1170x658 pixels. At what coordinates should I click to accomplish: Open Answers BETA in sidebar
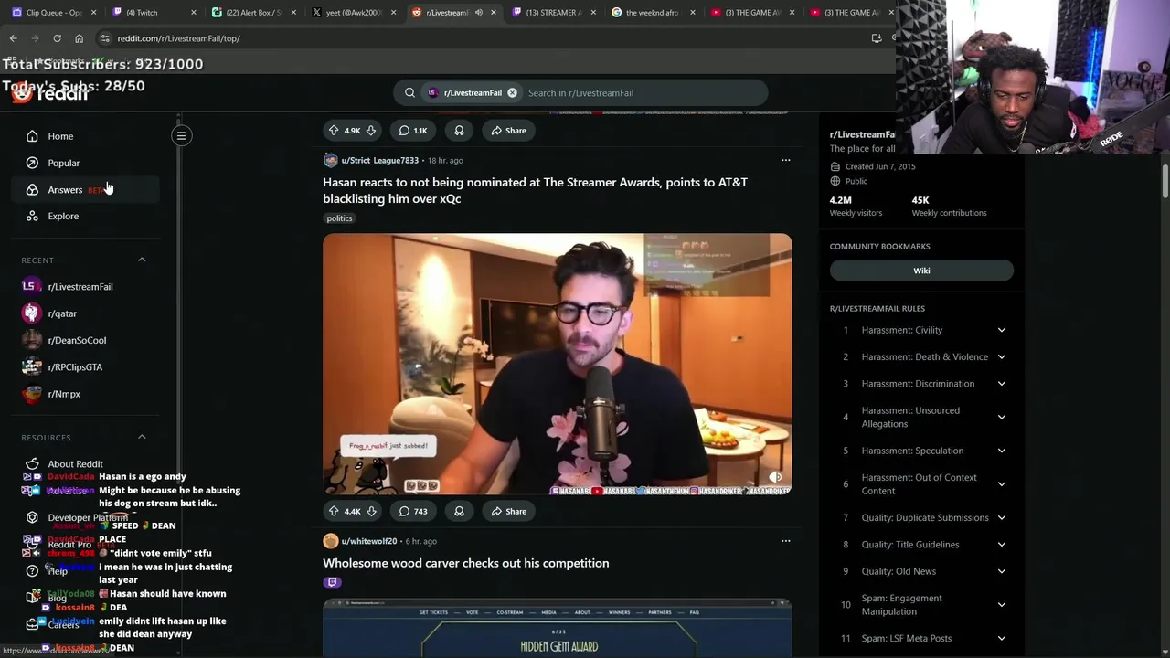(x=87, y=189)
